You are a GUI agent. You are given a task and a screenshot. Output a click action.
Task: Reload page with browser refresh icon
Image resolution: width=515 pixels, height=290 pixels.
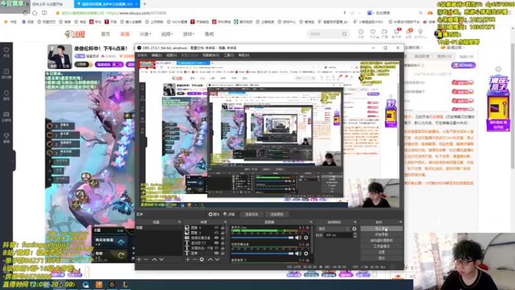(x=25, y=13)
